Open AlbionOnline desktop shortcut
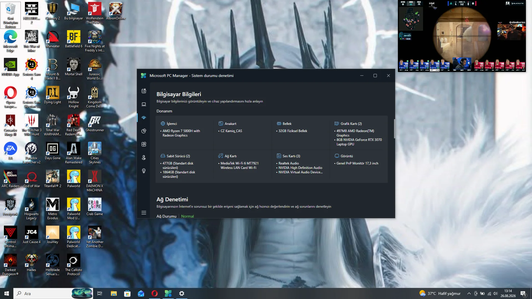 coord(116,11)
